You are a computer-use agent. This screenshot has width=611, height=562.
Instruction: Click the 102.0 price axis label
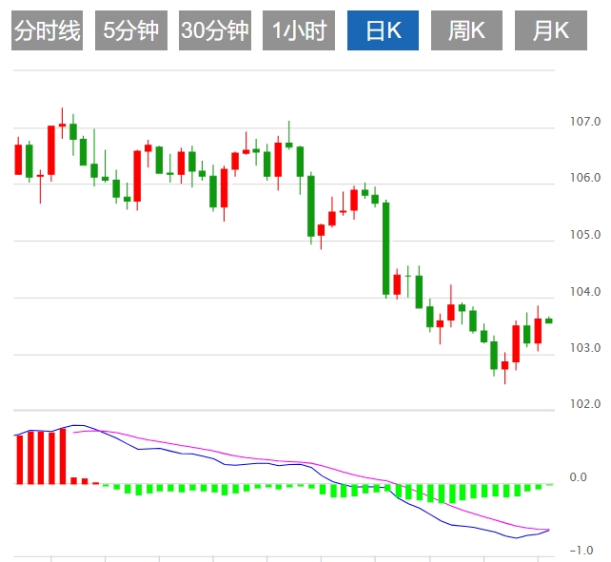[x=584, y=404]
